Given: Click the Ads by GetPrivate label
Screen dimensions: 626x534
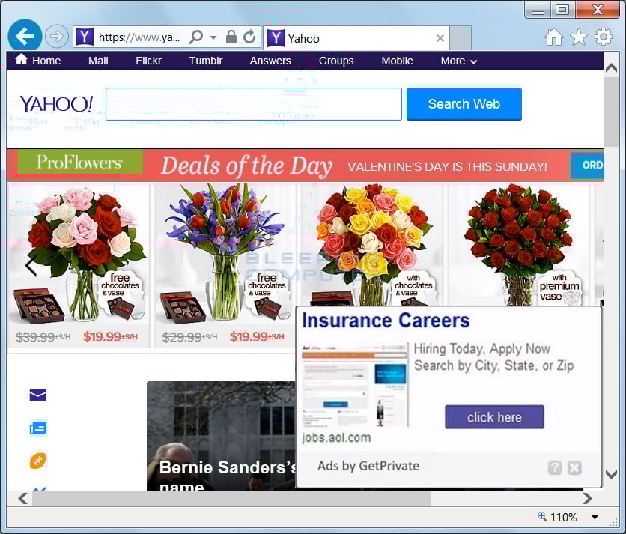Looking at the screenshot, I should (x=368, y=466).
